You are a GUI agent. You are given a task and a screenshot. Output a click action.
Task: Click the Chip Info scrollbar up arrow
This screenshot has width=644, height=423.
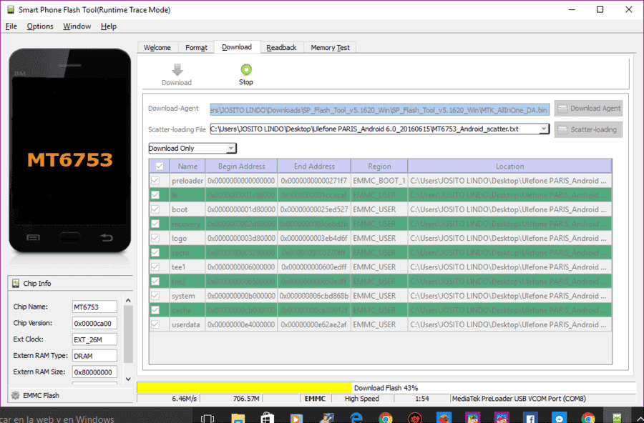click(x=128, y=300)
